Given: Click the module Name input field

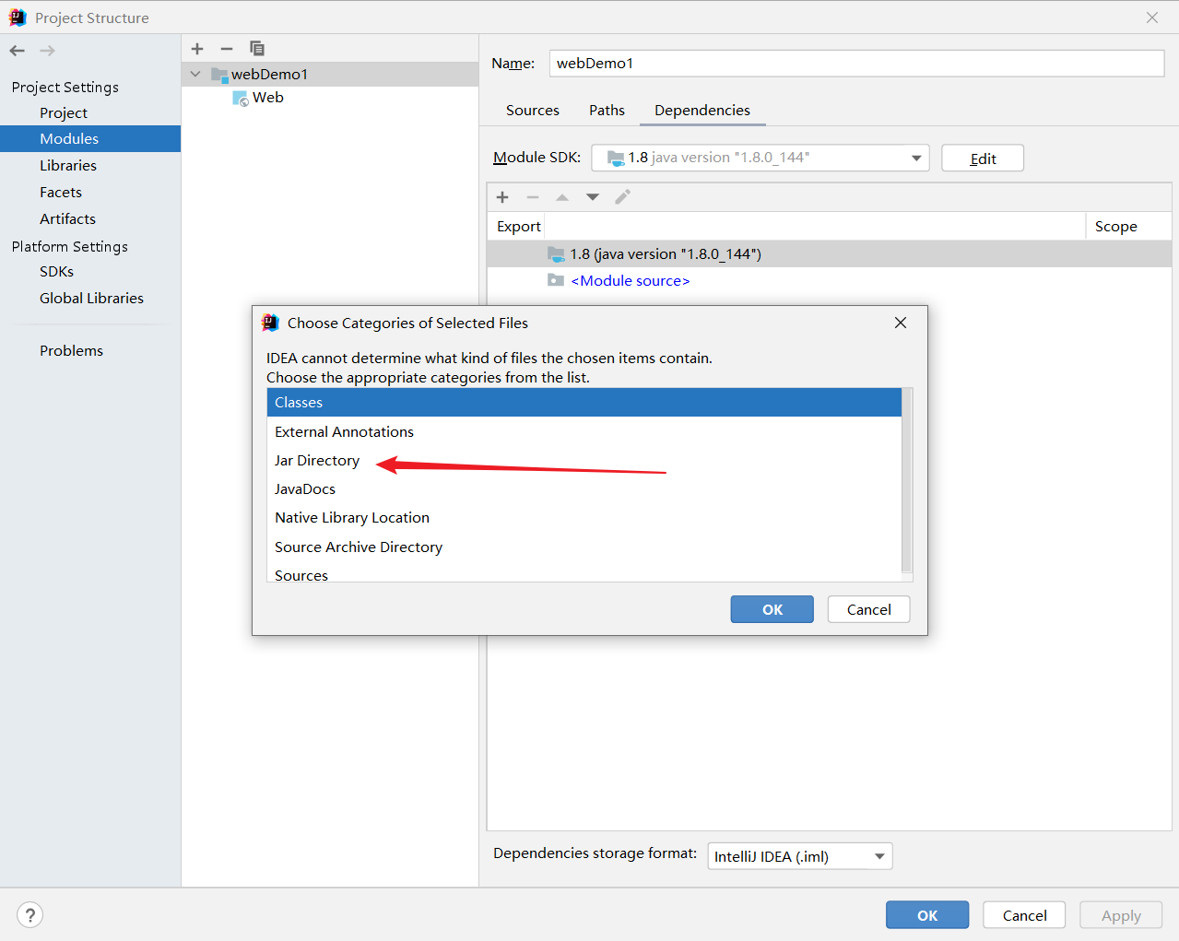Looking at the screenshot, I should 856,64.
